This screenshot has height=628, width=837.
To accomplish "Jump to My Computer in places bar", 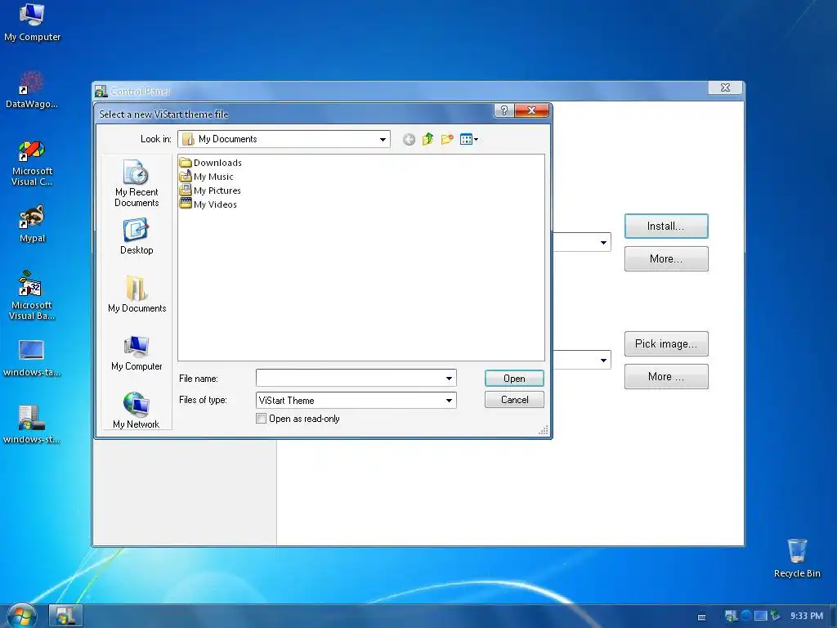I will 137,353.
